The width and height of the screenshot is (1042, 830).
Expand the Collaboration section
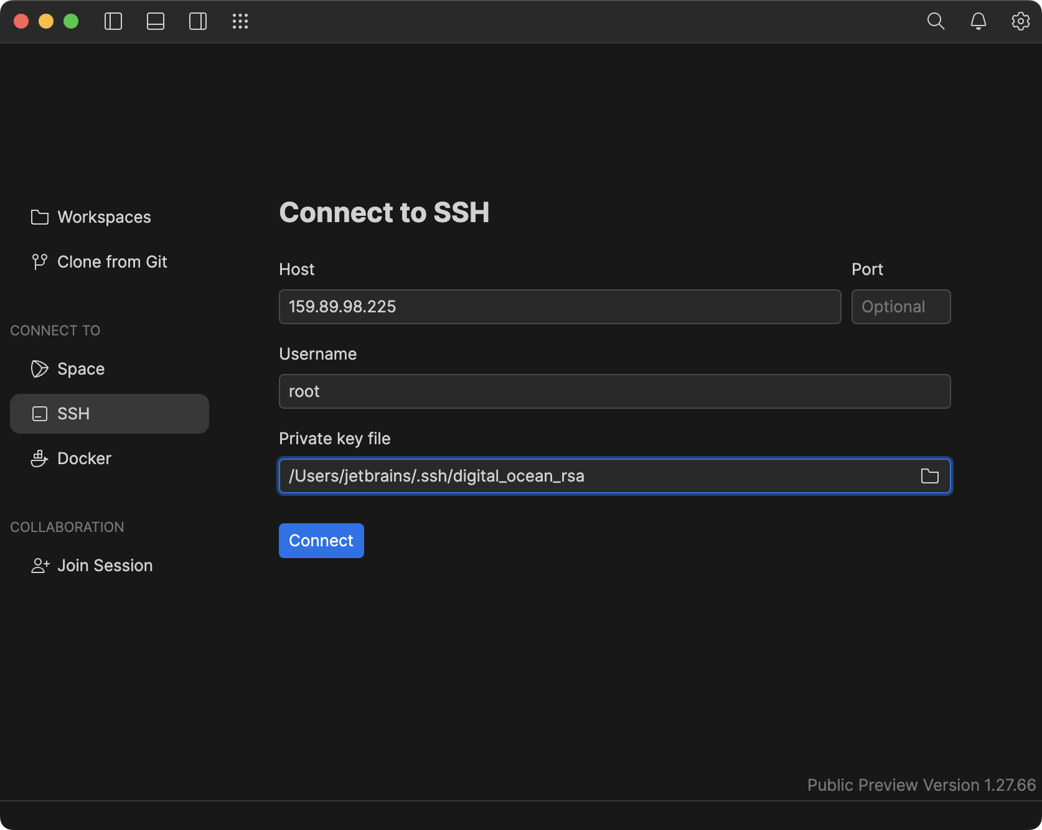(67, 526)
